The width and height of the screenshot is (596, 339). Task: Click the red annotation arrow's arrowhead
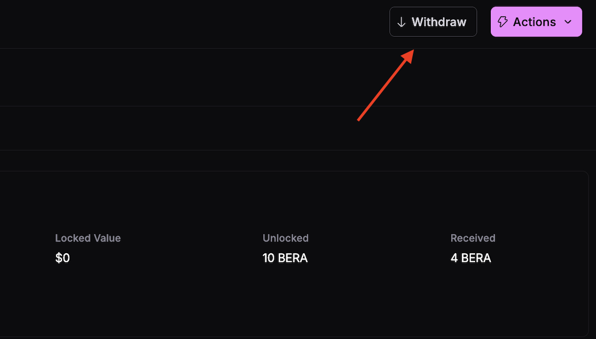pos(409,54)
